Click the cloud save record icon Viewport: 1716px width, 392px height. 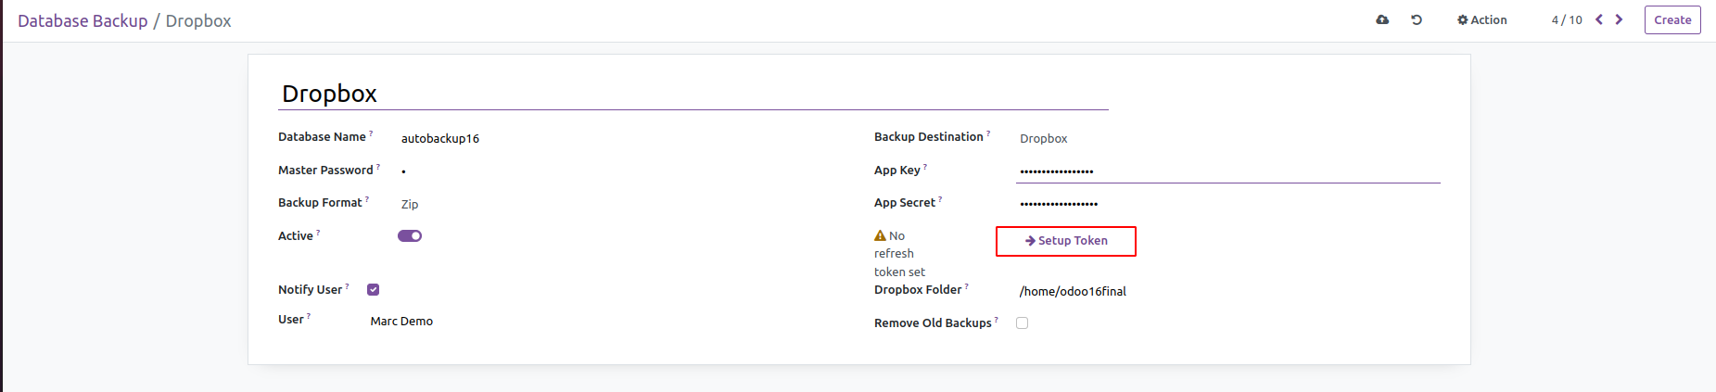tap(1382, 19)
